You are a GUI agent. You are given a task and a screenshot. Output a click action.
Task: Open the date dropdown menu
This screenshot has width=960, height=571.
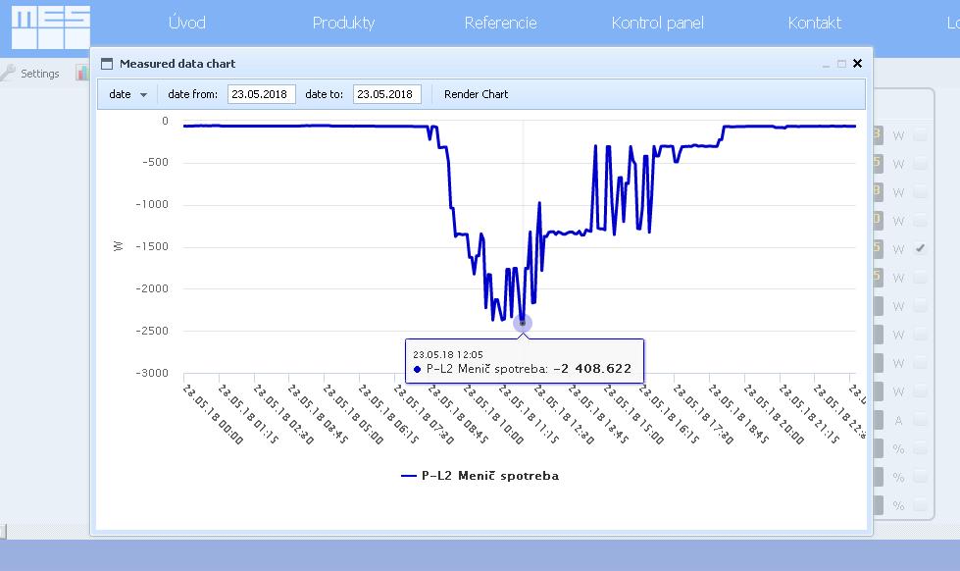[x=127, y=95]
